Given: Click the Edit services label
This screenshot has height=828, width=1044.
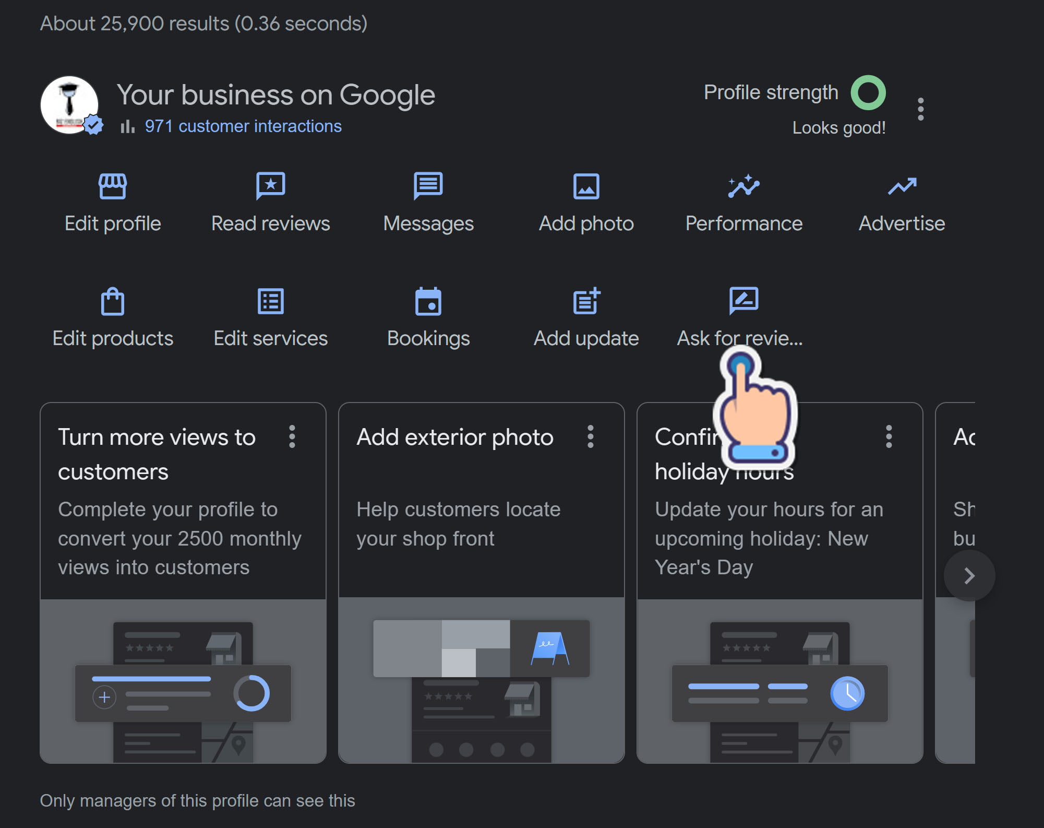Looking at the screenshot, I should pos(271,338).
